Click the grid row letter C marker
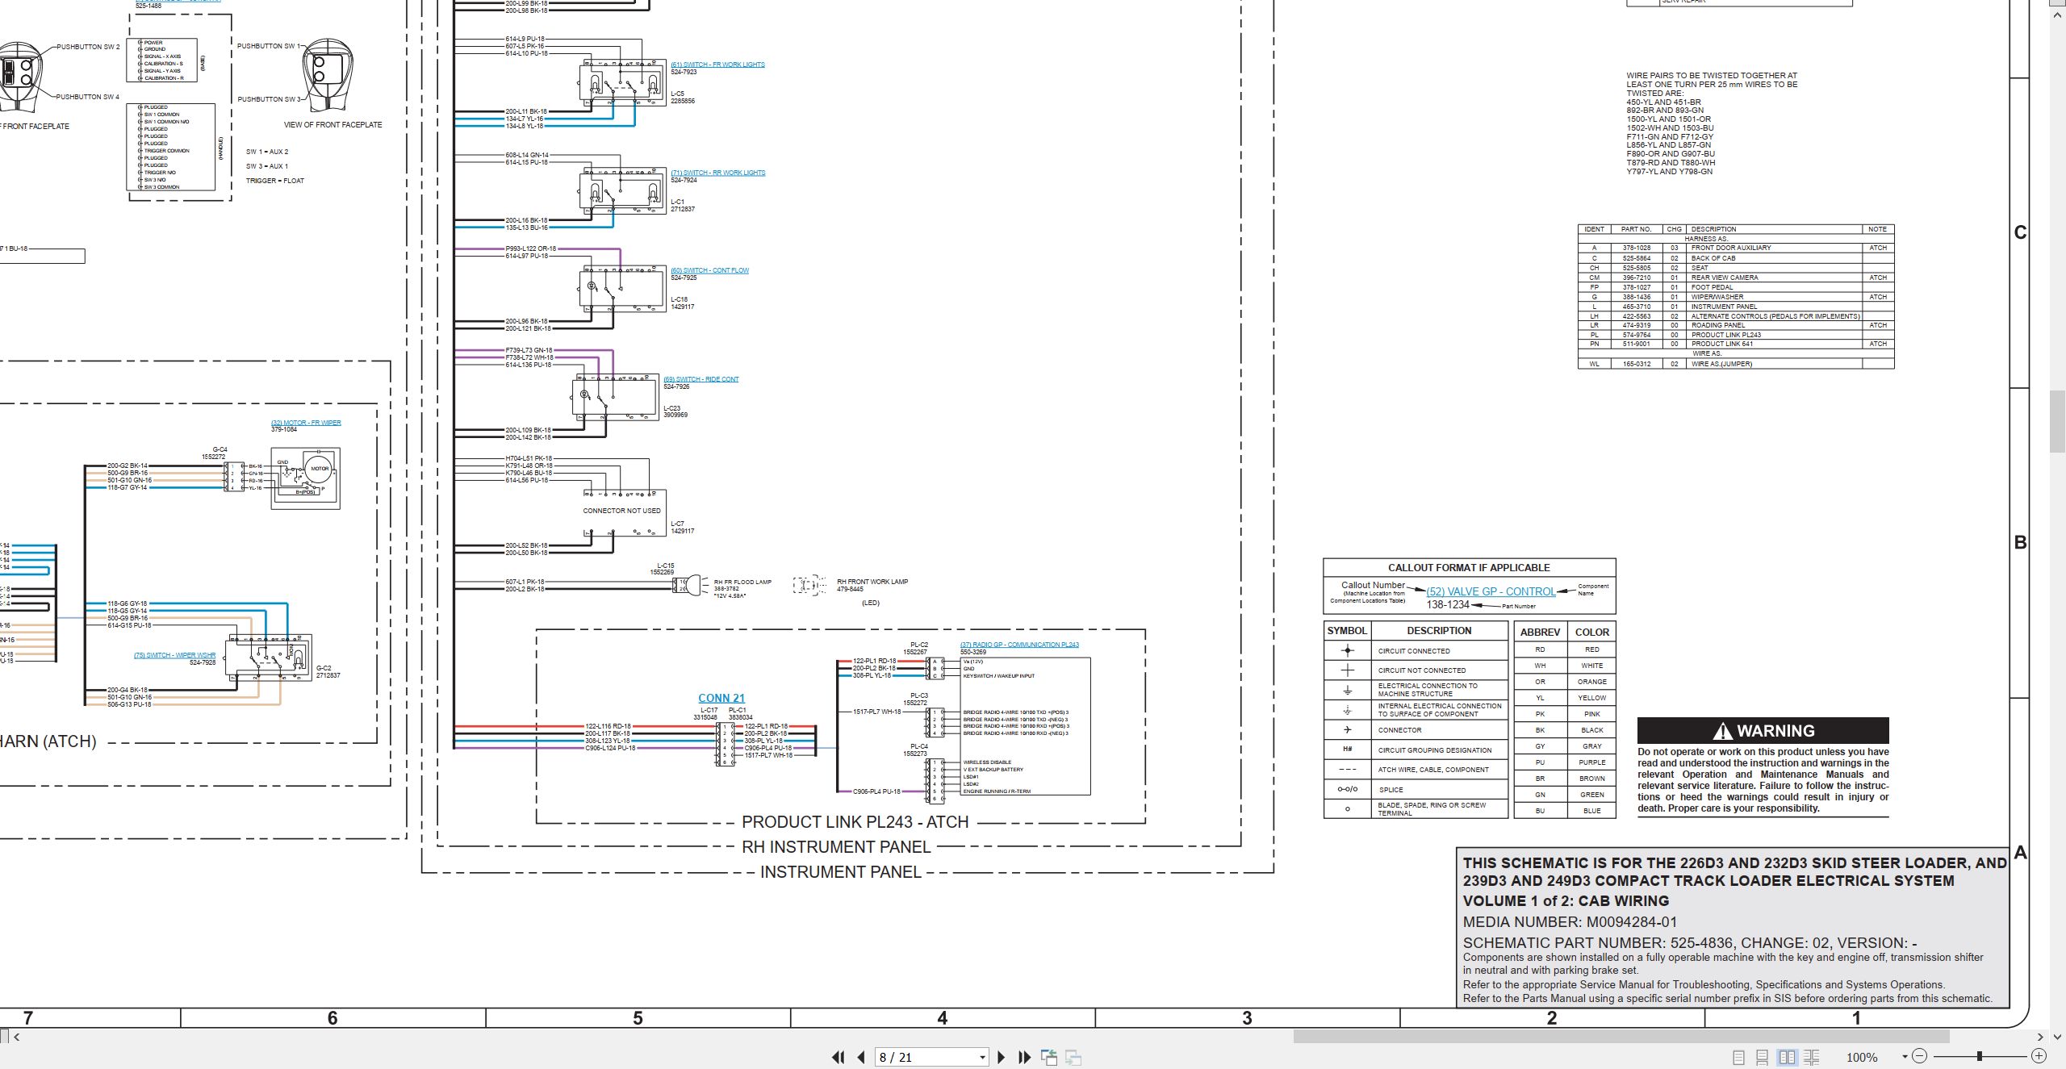2066x1069 pixels. pos(2021,232)
